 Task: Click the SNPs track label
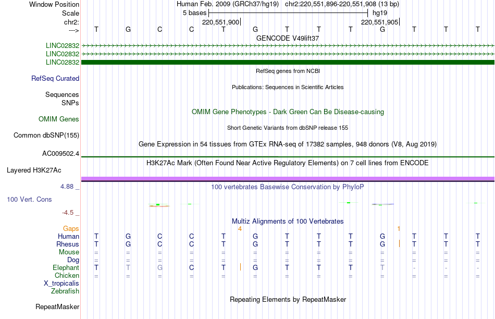[70, 103]
